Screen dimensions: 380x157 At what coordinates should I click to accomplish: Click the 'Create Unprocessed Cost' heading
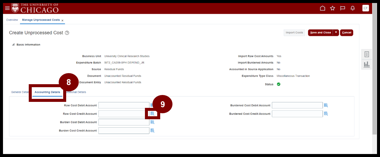click(36, 33)
